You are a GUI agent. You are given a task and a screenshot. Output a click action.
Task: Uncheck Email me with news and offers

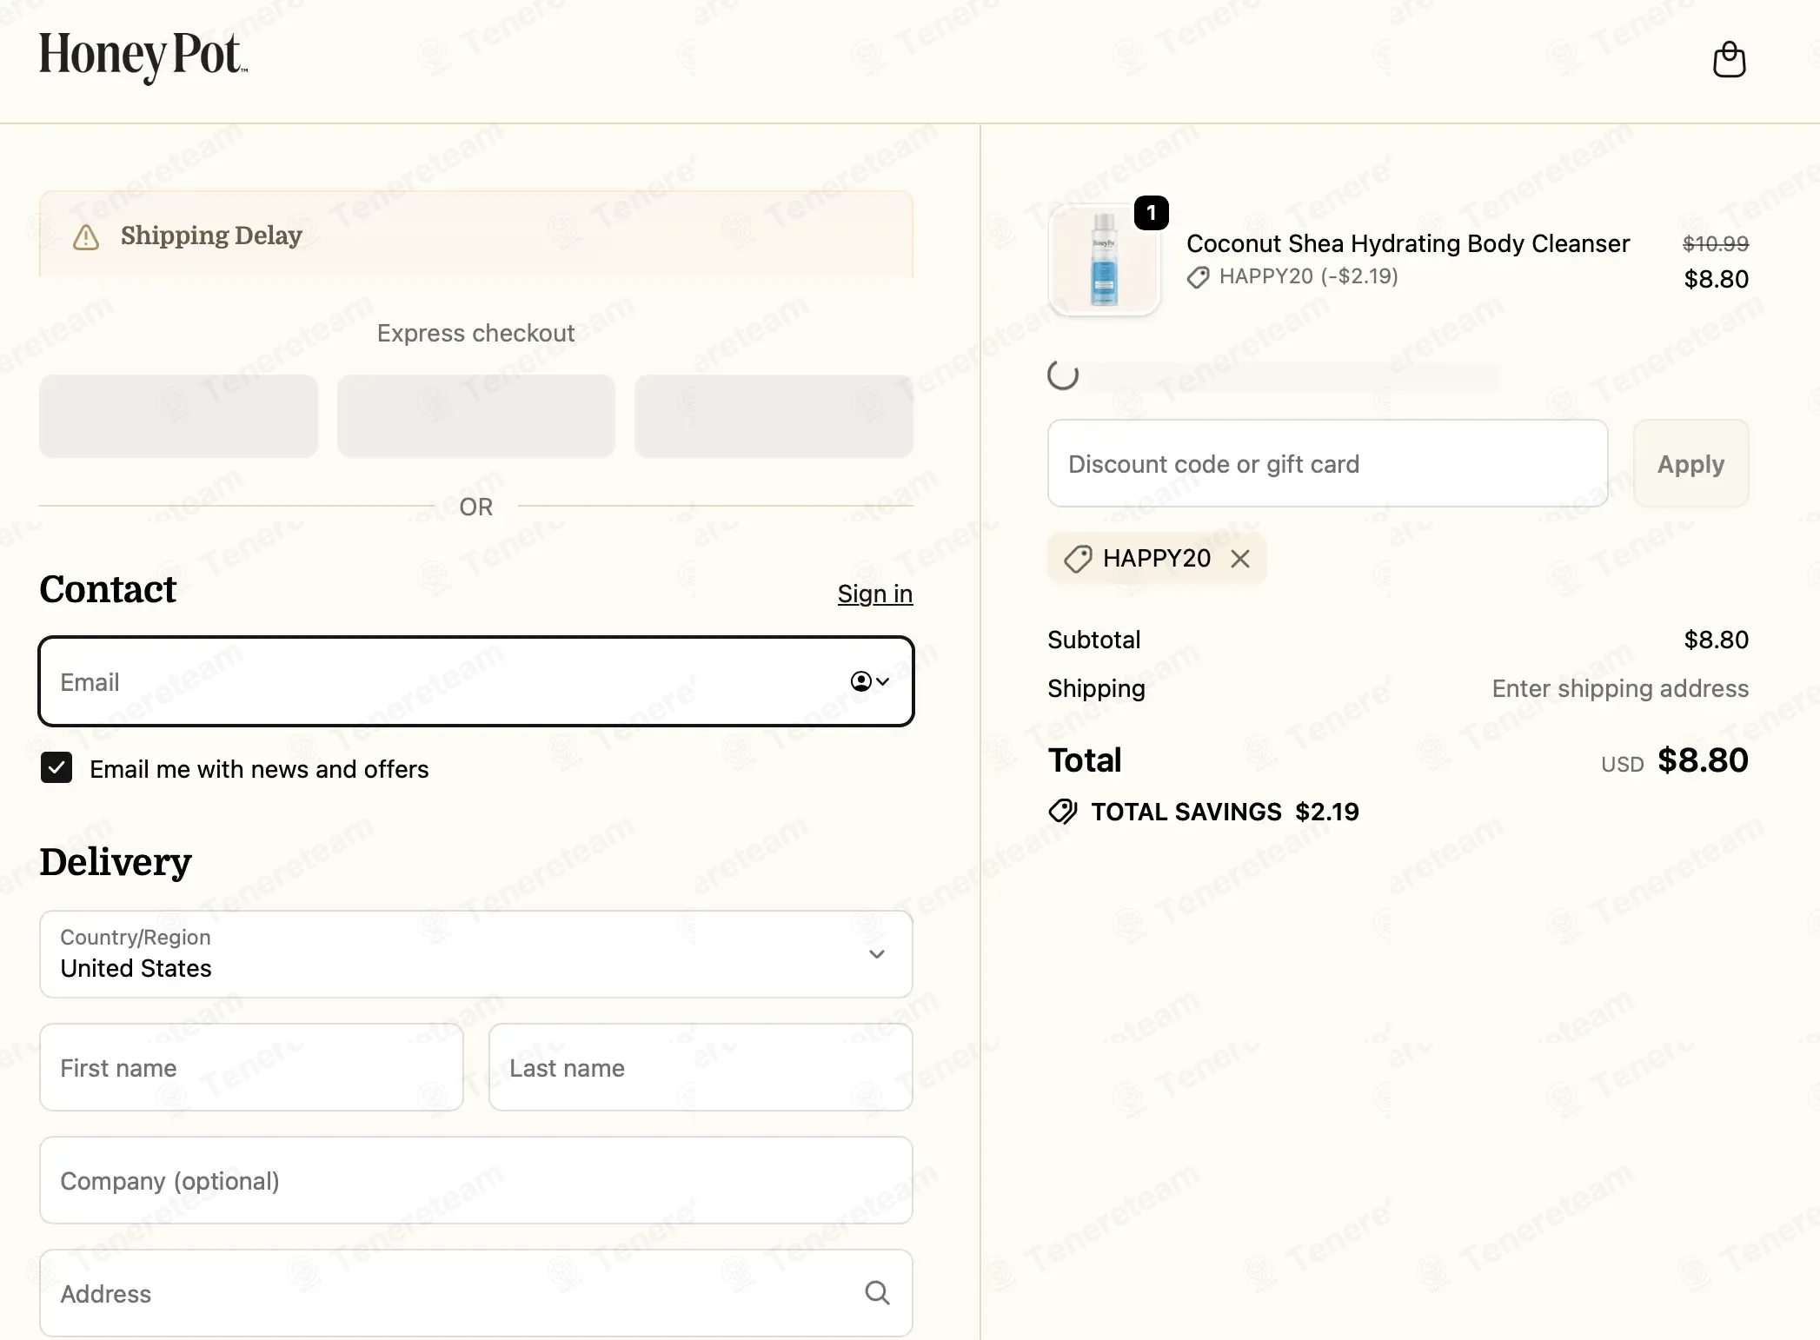56,768
